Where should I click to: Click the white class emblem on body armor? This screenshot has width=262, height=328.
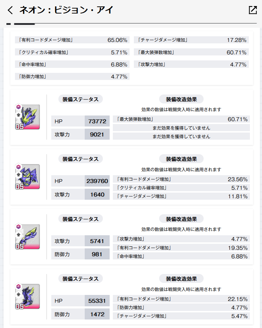coord(19,175)
